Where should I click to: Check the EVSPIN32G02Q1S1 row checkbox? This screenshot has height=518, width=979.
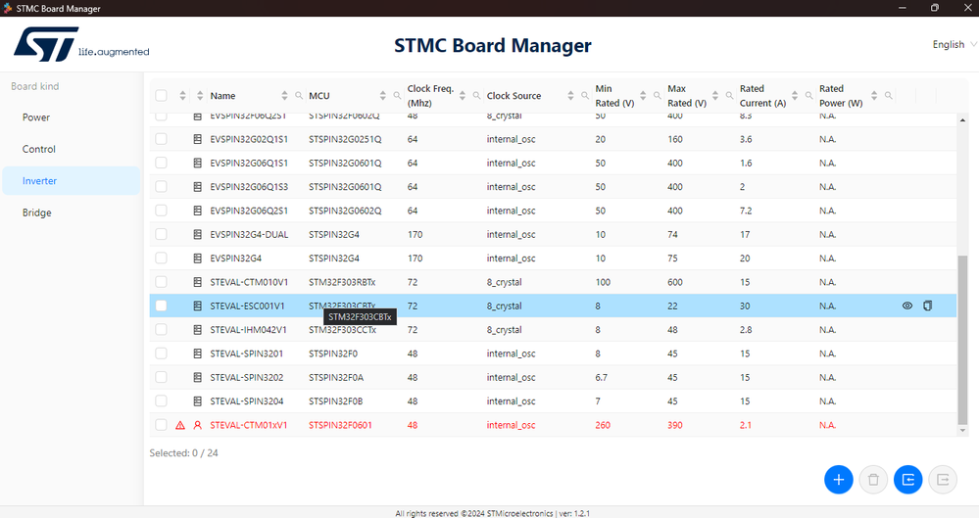161,139
